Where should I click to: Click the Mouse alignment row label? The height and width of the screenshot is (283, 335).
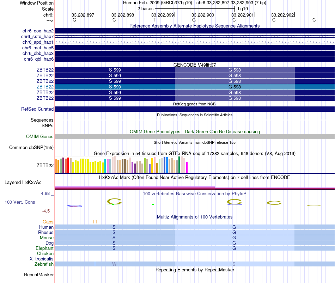tap(47, 238)
